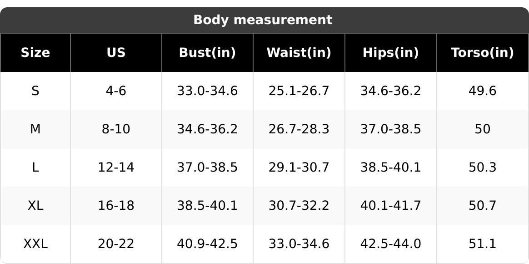Click torso value 51.1 in XXL row
Screen dimensions: 529x264
tap(482, 244)
